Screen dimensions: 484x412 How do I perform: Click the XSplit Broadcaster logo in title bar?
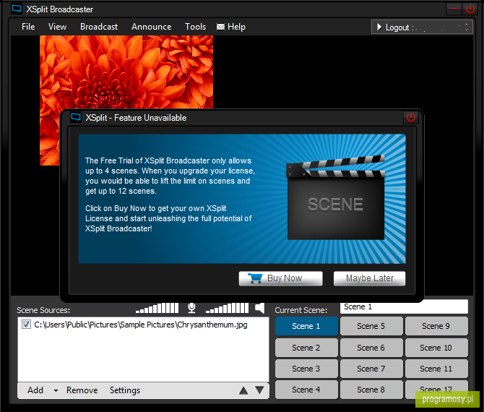17,9
